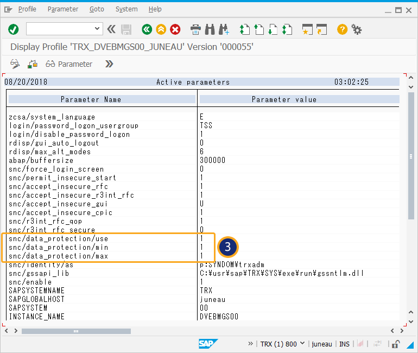Click the Create New Session icon
The height and width of the screenshot is (353, 418).
click(307, 29)
